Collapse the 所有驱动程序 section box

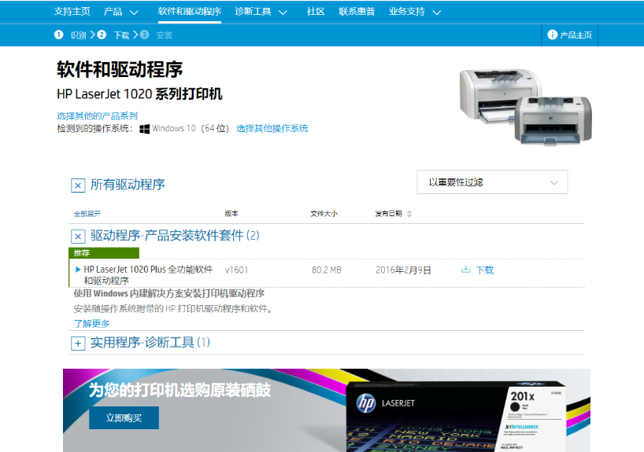point(78,186)
